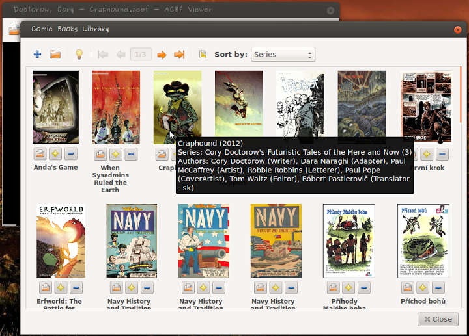
Task: Click star button under Příhody Malého boha
Action: click(x=348, y=288)
